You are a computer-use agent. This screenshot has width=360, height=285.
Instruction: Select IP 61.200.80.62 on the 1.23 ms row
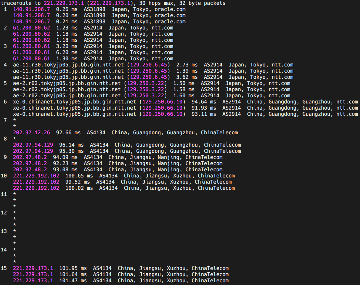coord(31,28)
